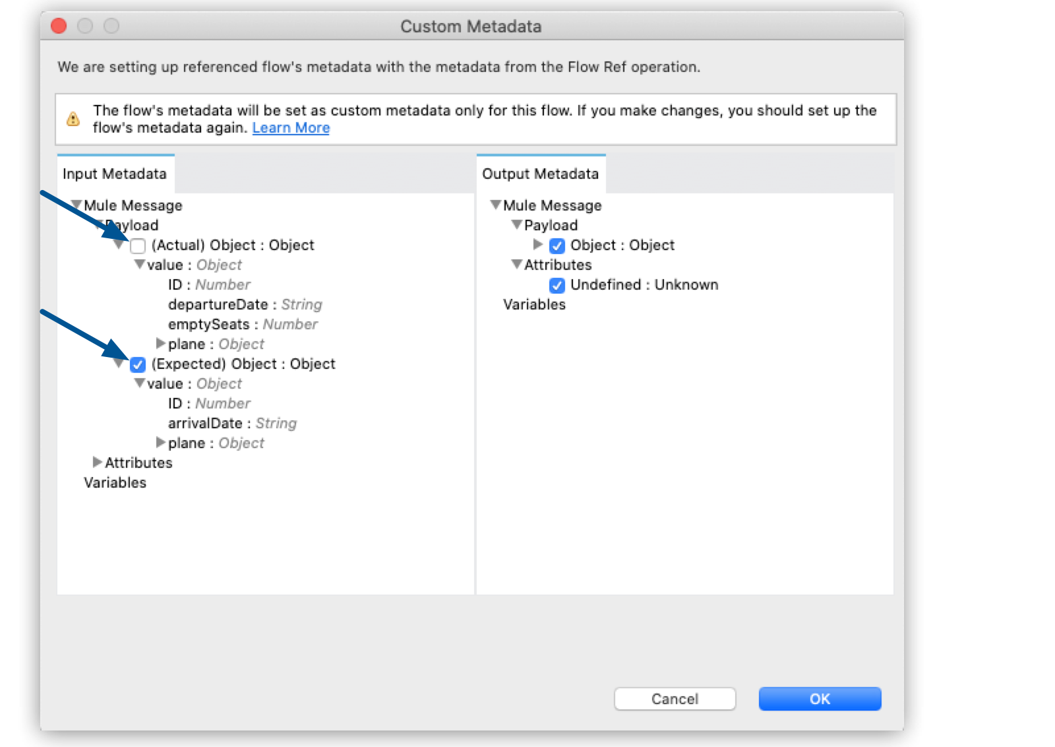Collapse value : Object under Expected
This screenshot has height=747, width=1055.
[x=139, y=383]
